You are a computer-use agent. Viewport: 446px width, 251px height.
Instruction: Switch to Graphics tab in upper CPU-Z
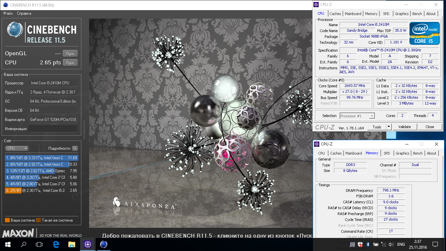402,14
